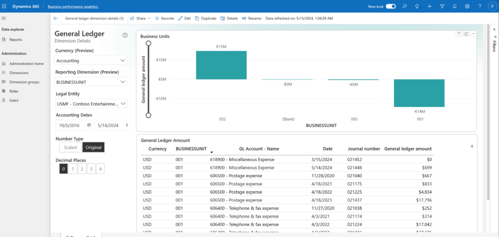Viewport: 499px width, 237px height.
Task: Sort by Journal number column header
Action: tap(364, 149)
